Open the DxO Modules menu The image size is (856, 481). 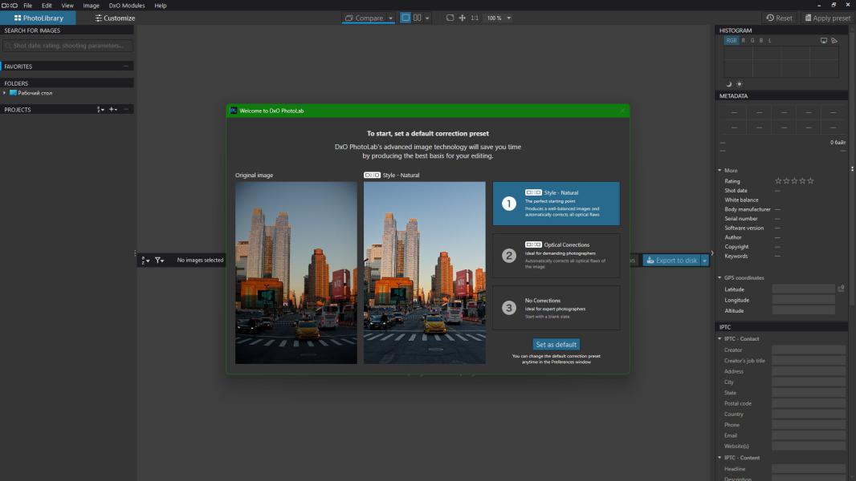point(127,6)
